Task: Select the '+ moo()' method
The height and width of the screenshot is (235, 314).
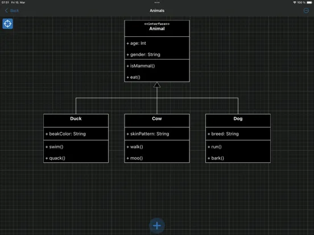Action: (x=135, y=158)
